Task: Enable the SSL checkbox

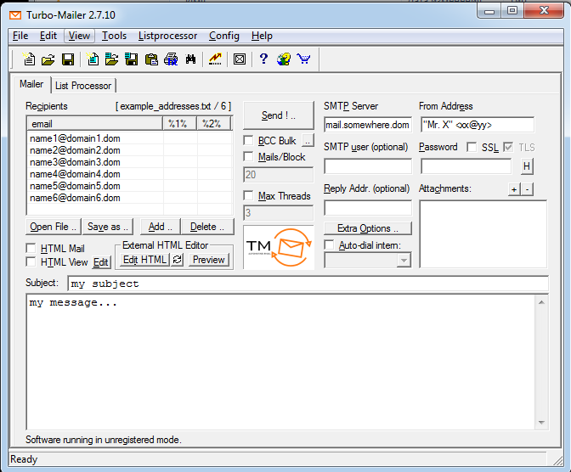Action: click(x=472, y=147)
